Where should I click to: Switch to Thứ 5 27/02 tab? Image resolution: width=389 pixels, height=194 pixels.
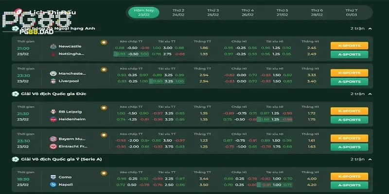[x=283, y=13]
